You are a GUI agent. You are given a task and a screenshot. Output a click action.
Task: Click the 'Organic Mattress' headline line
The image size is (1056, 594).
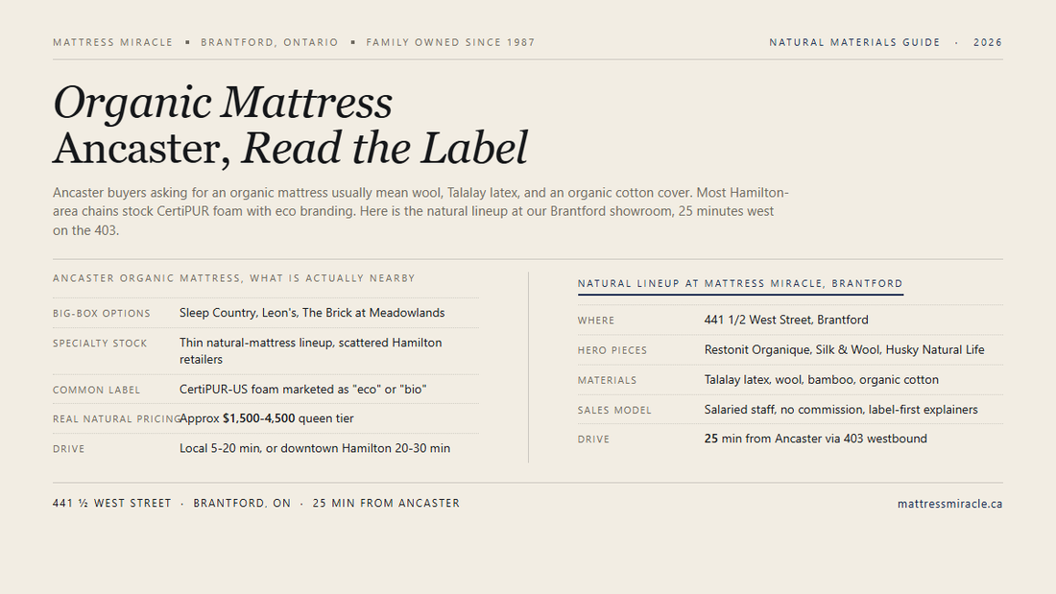(x=223, y=103)
